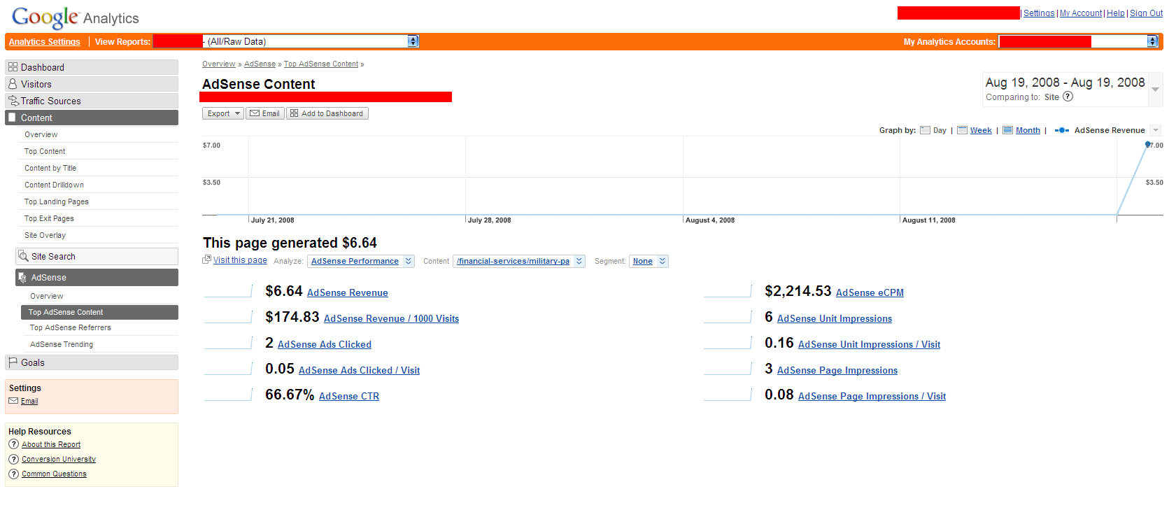Click the Analytics Settings link
1169x517 pixels.
pyautogui.click(x=45, y=42)
